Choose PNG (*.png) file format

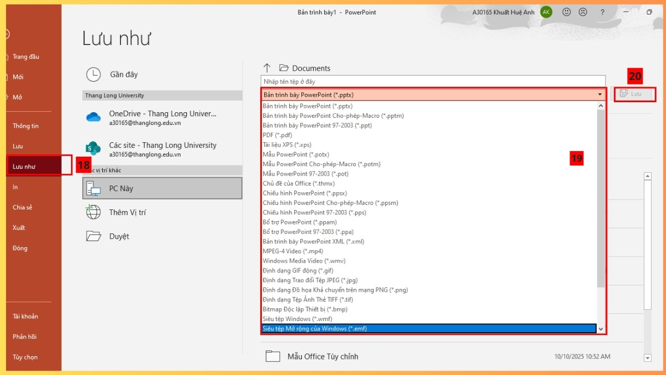tap(428, 290)
